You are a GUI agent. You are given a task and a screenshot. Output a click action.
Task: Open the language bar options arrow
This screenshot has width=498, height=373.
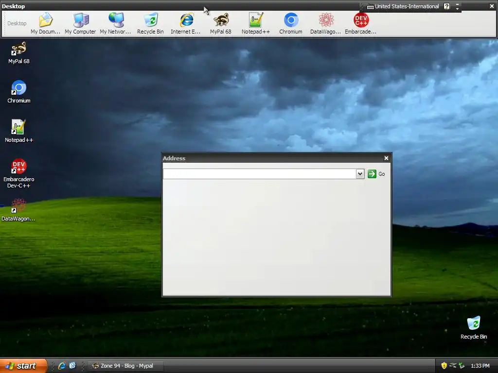[x=457, y=9]
